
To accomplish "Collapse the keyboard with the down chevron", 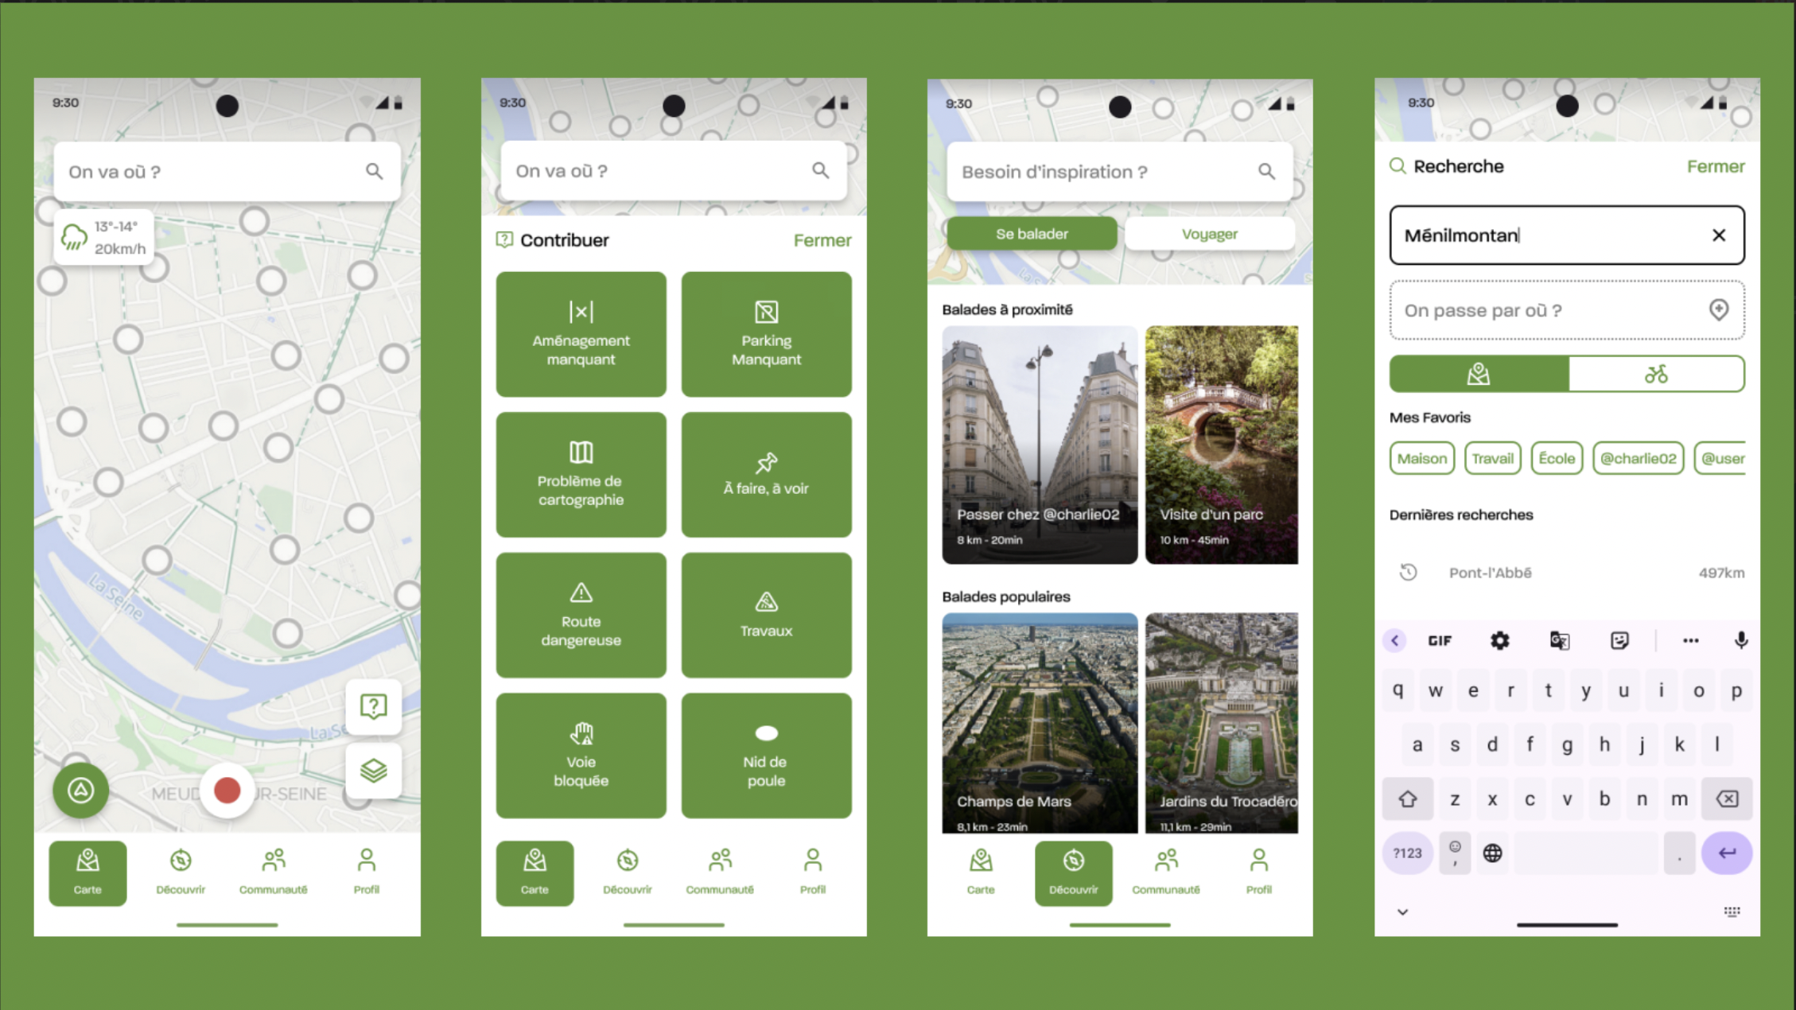I will pos(1402,912).
